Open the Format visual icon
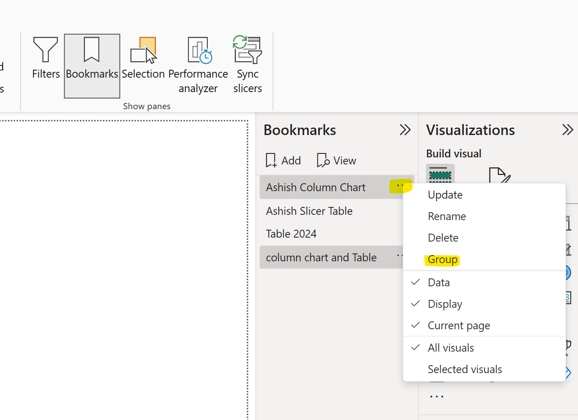The height and width of the screenshot is (420, 578). pyautogui.click(x=499, y=175)
